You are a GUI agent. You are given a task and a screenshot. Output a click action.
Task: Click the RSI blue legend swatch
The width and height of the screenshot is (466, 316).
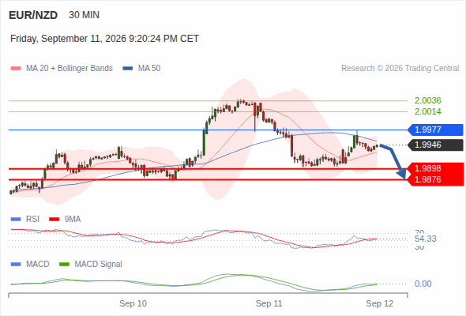(16, 220)
